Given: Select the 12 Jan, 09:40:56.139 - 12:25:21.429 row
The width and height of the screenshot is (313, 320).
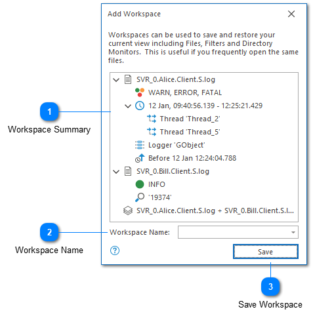Looking at the screenshot, I should coord(205,106).
